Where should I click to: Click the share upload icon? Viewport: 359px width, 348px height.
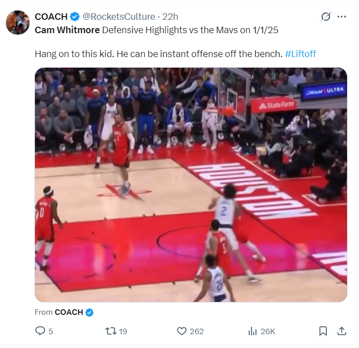(342, 331)
